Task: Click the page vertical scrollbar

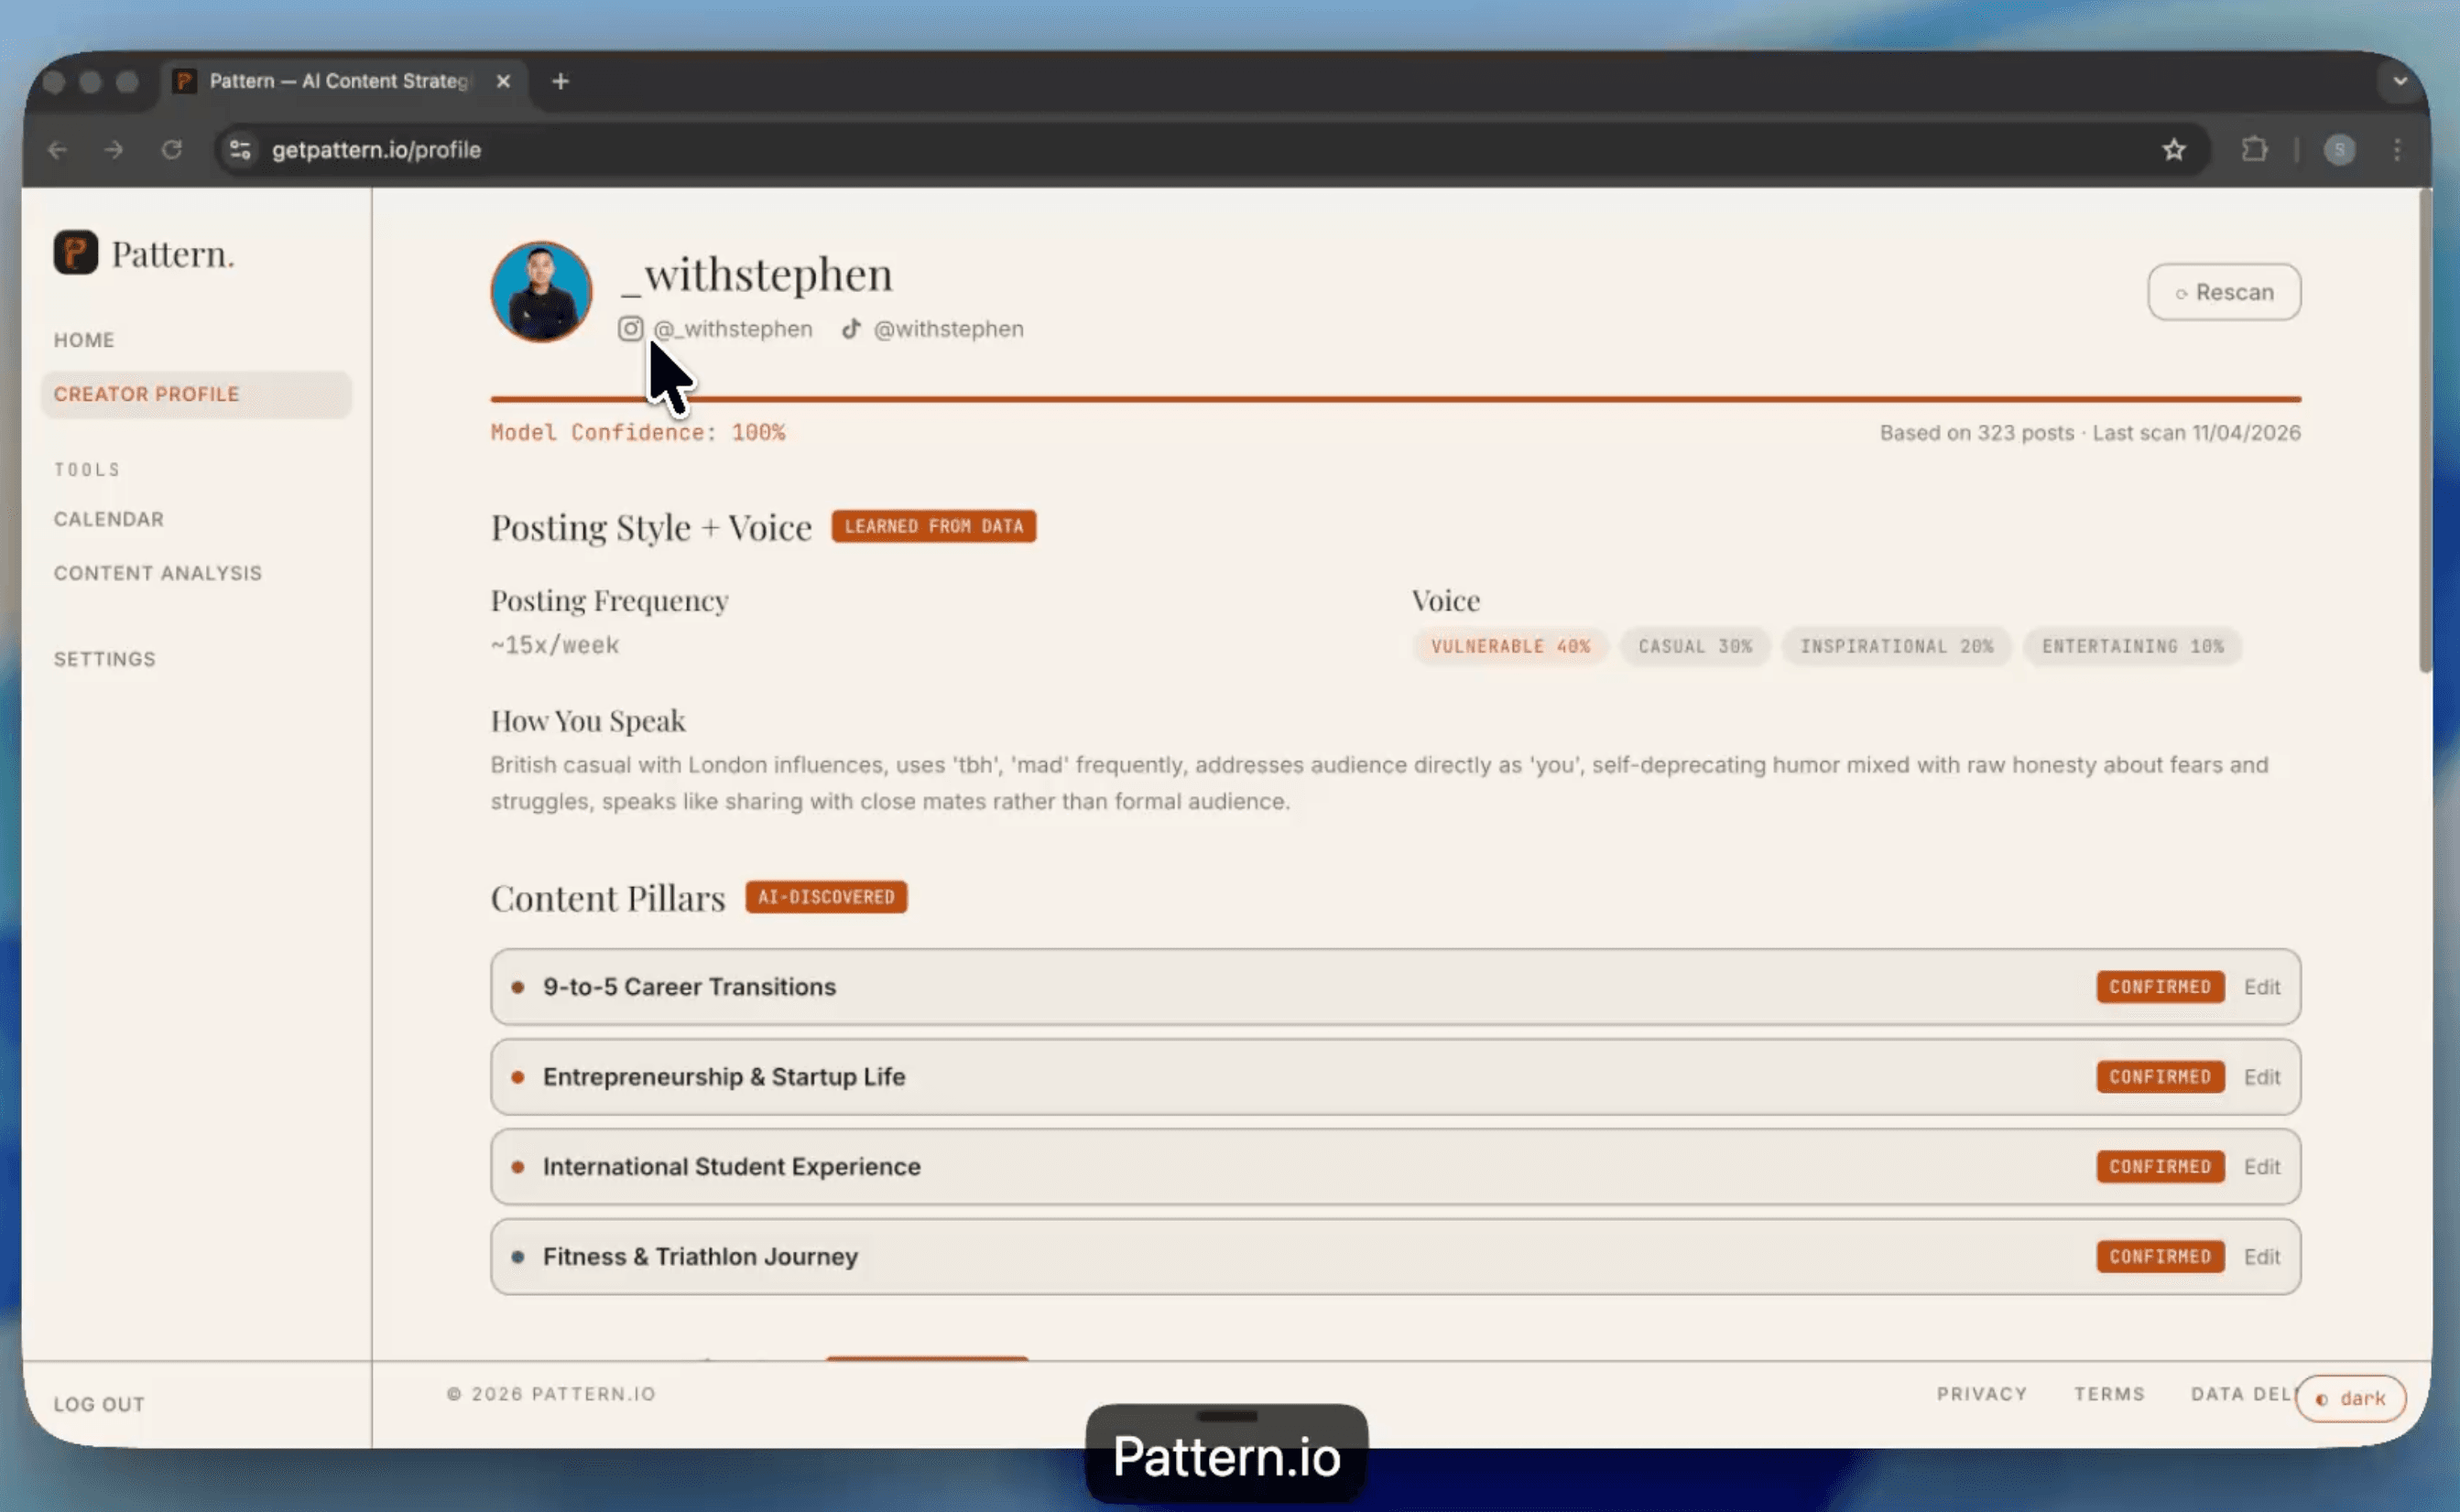Action: point(2425,432)
